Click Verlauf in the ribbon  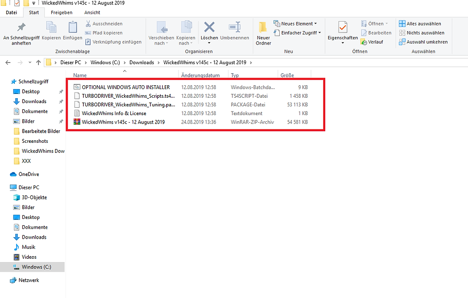pos(372,42)
